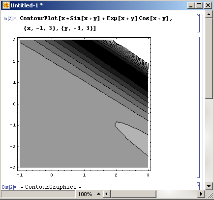Open the 100% magnification popup
This screenshot has width=214, height=200.
tap(89, 194)
